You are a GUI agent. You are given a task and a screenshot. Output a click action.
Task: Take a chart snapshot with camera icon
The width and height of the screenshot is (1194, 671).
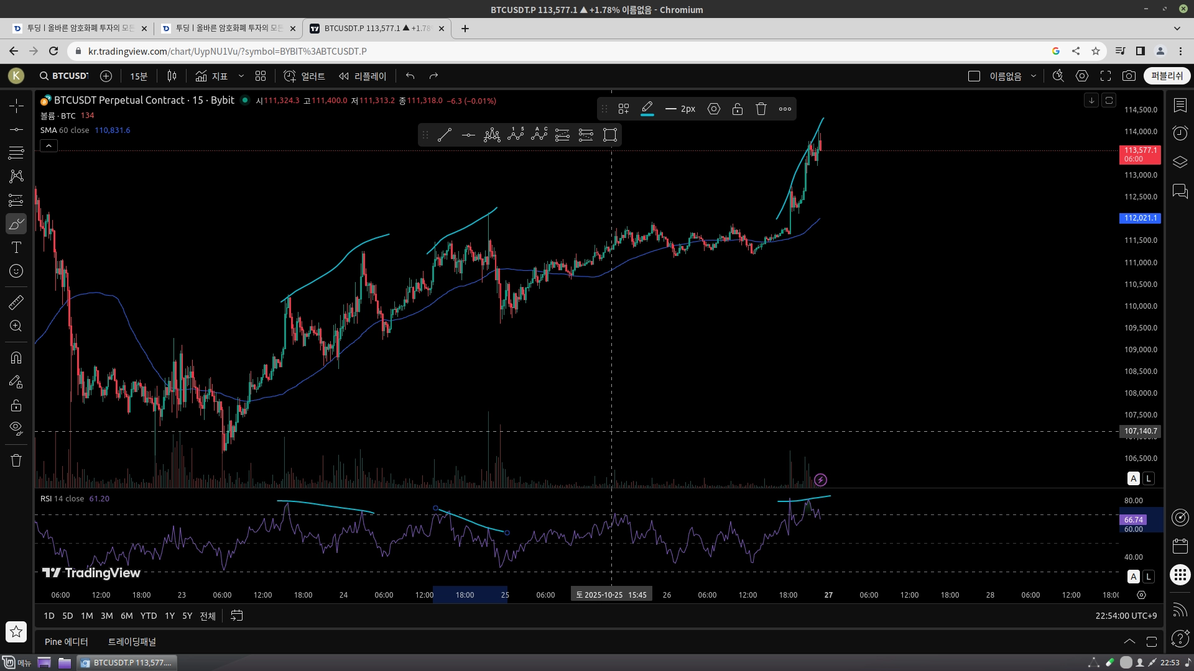[x=1129, y=76]
